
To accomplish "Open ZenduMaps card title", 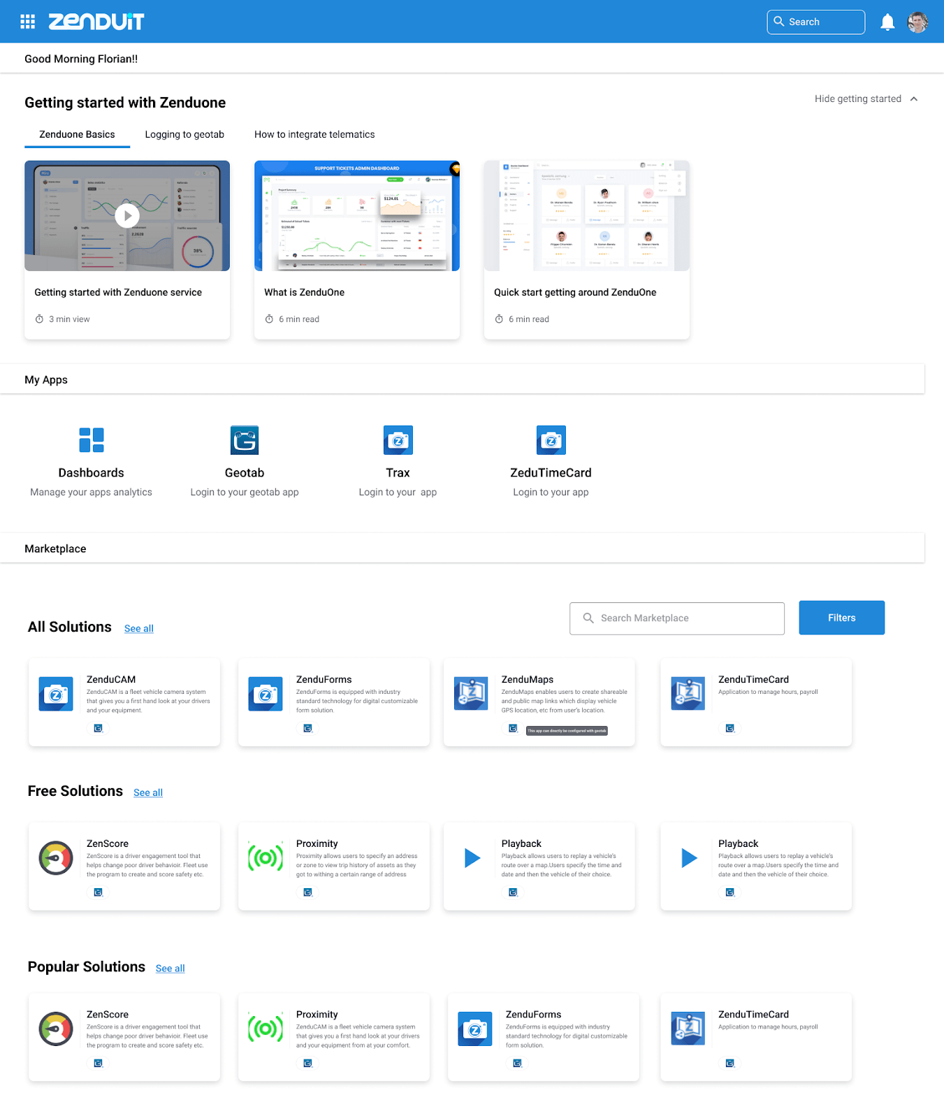I will click(x=528, y=680).
